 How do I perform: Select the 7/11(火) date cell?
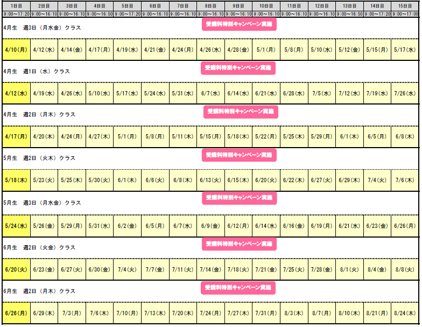tap(183, 269)
